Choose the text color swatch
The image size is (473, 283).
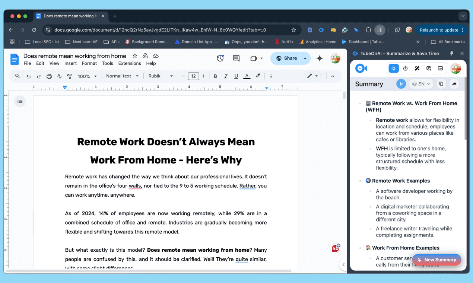point(247,76)
